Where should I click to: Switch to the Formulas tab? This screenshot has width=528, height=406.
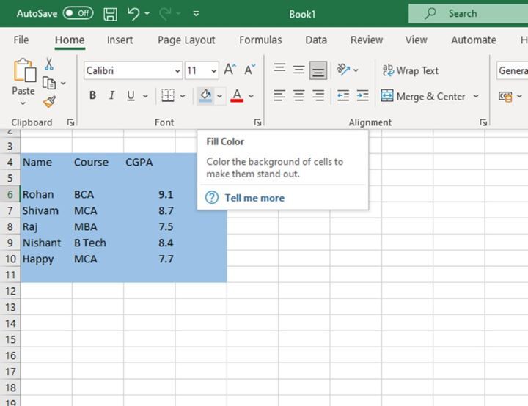[x=260, y=40]
